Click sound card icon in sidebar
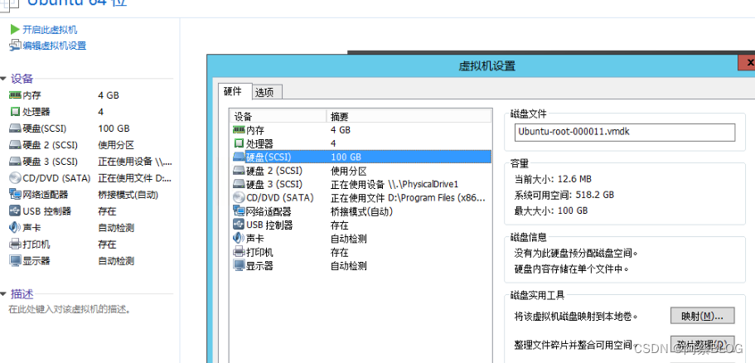Viewport: 755px width, 363px height. [16, 228]
